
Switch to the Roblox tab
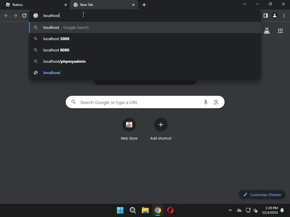[x=35, y=5]
